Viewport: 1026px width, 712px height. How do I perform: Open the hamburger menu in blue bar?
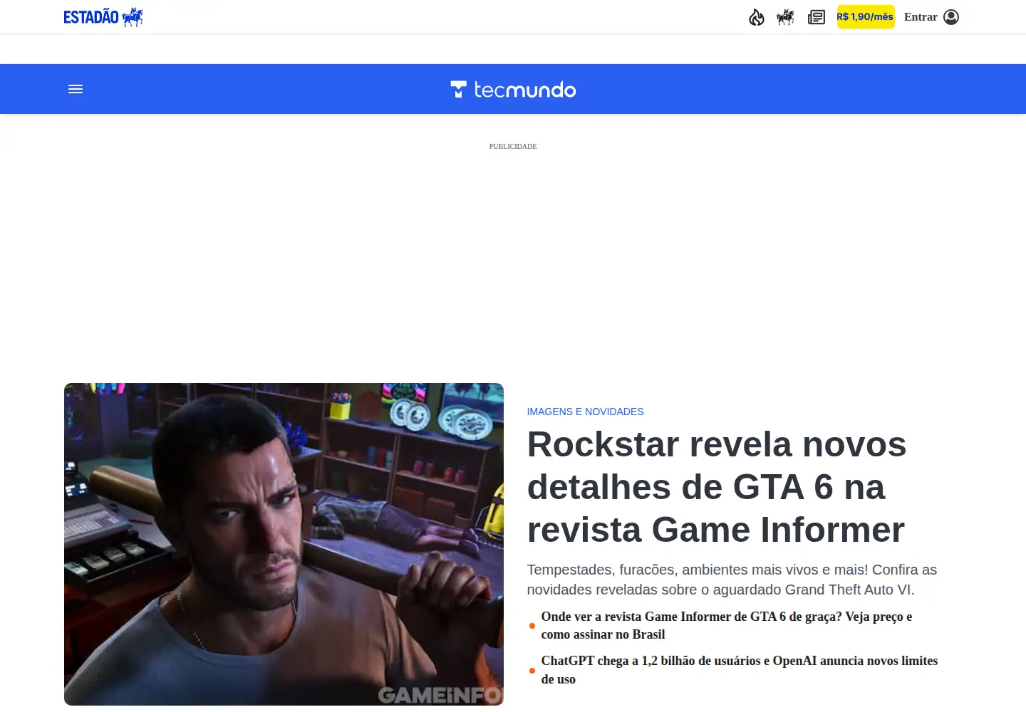pyautogui.click(x=76, y=89)
